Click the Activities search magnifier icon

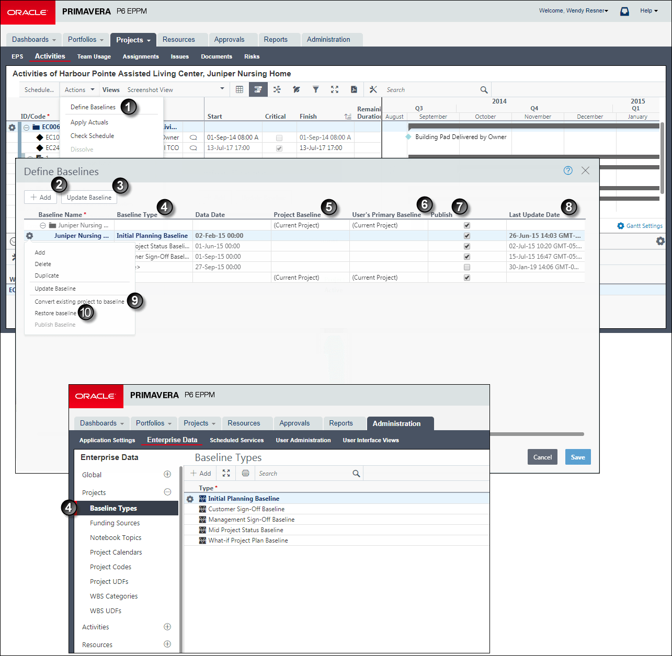tap(484, 90)
